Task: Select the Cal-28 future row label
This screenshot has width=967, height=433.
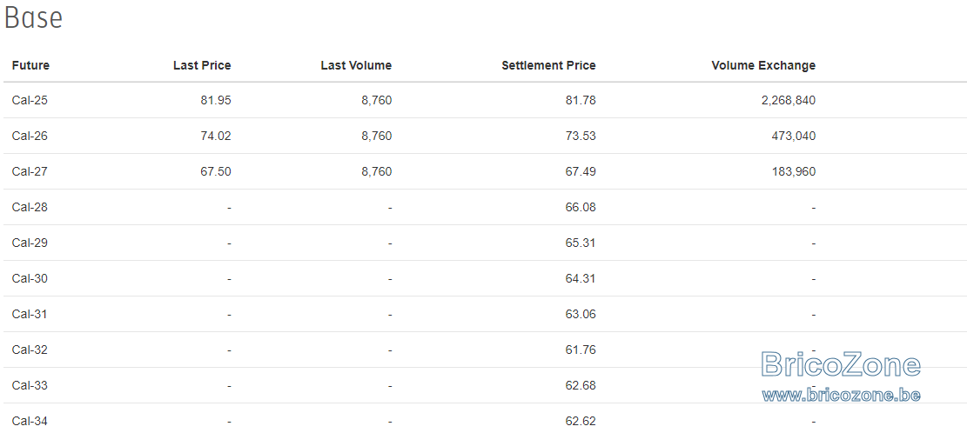Action: point(30,208)
